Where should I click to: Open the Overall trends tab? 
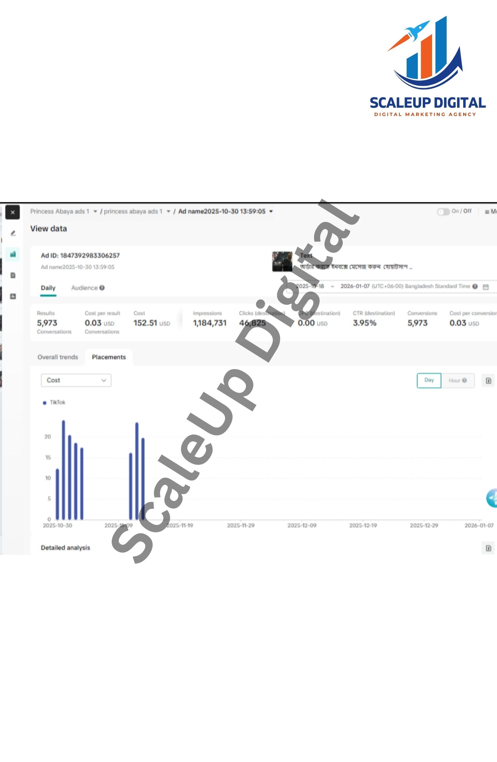click(x=58, y=357)
